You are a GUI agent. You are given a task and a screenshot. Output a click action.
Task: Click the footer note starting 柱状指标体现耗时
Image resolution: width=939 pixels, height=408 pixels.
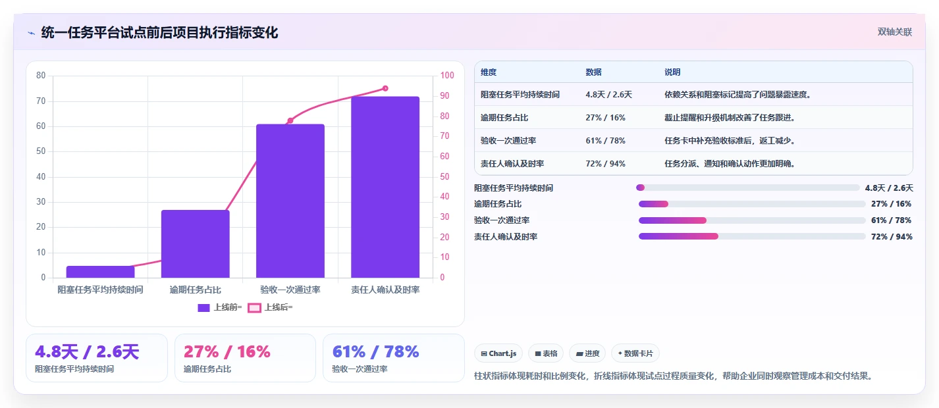pos(673,376)
